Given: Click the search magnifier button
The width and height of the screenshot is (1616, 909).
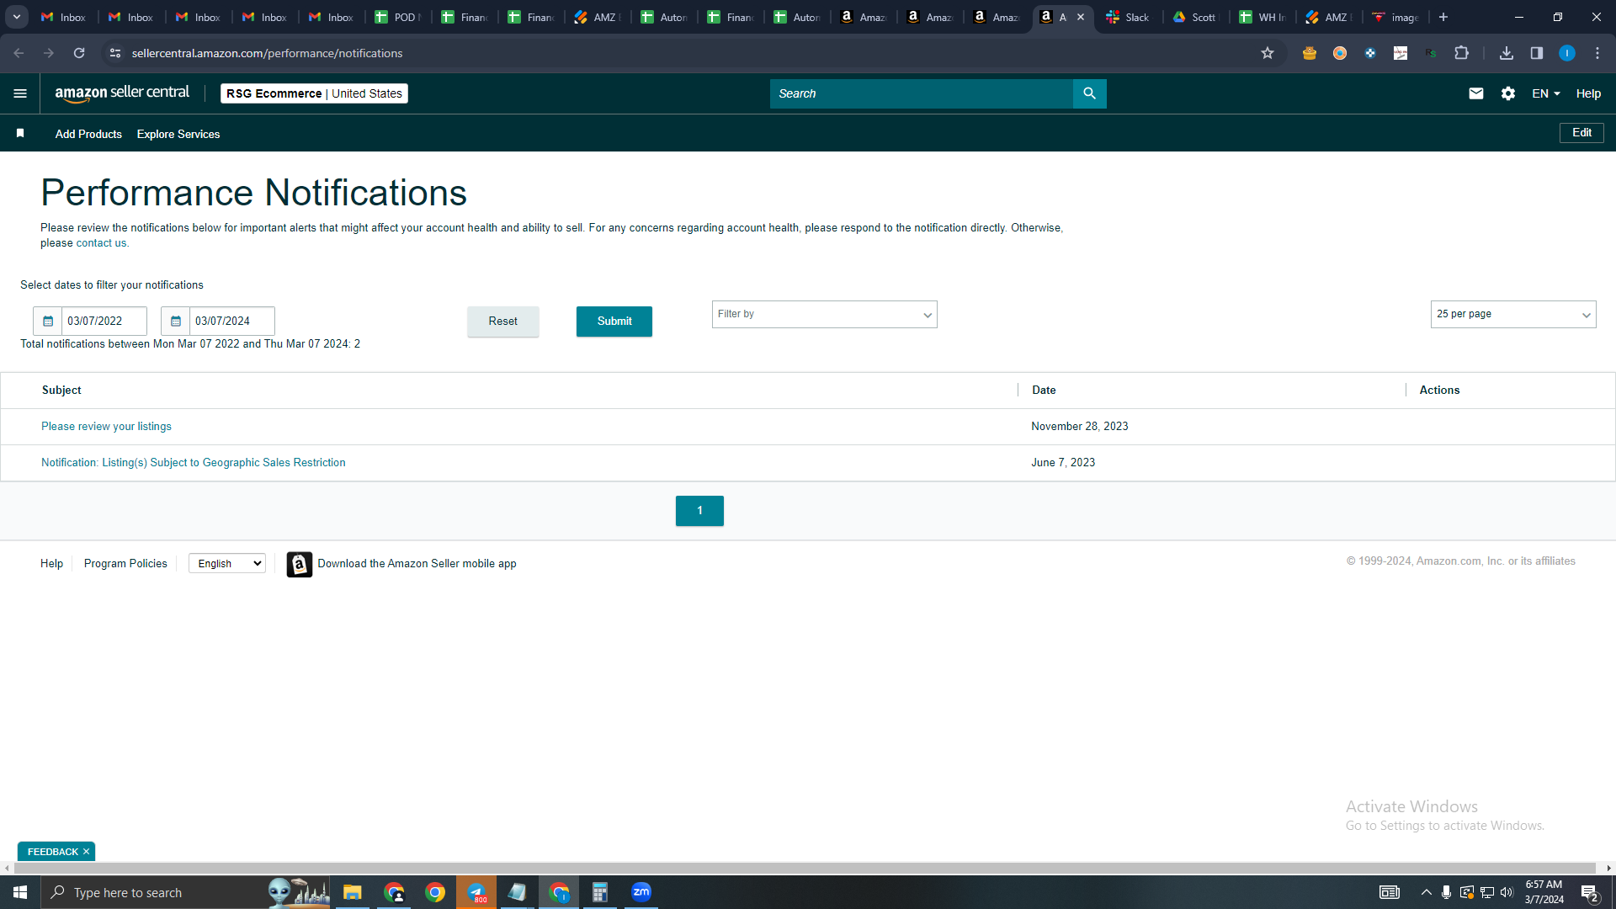Looking at the screenshot, I should coord(1089,93).
